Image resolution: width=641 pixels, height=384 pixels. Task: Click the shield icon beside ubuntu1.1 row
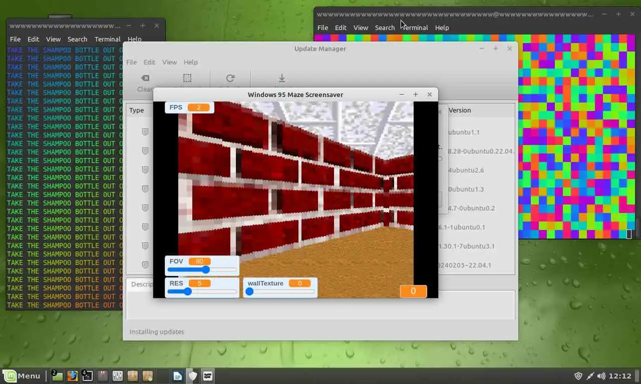point(145,132)
